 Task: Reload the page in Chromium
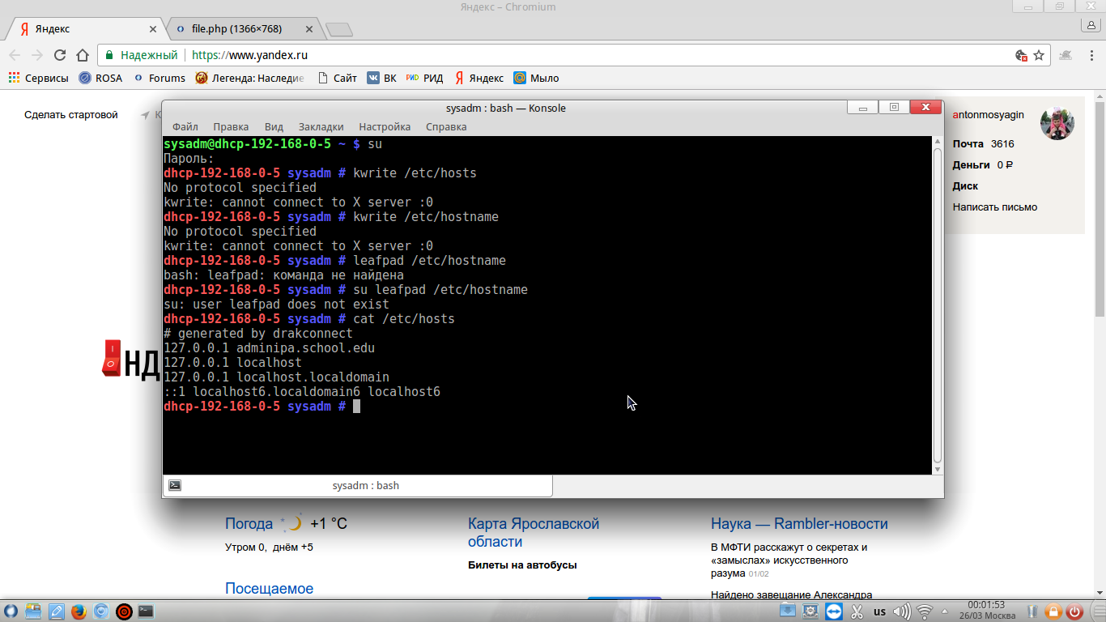coord(60,55)
